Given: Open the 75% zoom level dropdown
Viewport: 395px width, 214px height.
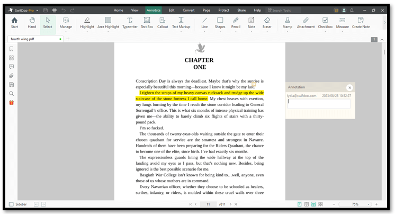Looking at the screenshot, I should pos(369,204).
